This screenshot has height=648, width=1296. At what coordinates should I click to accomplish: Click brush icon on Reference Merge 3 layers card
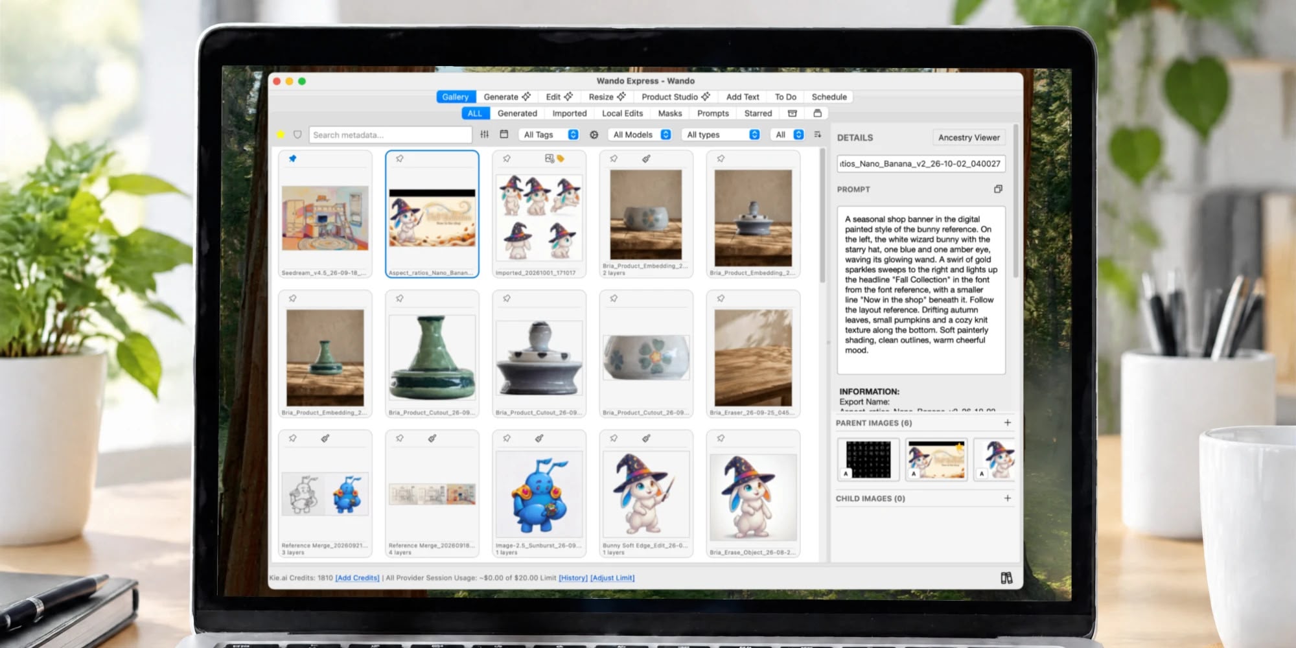325,439
